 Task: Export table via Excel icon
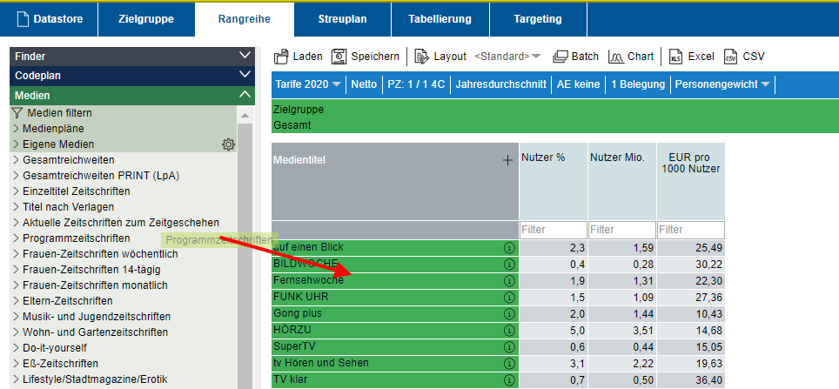pyautogui.click(x=675, y=57)
